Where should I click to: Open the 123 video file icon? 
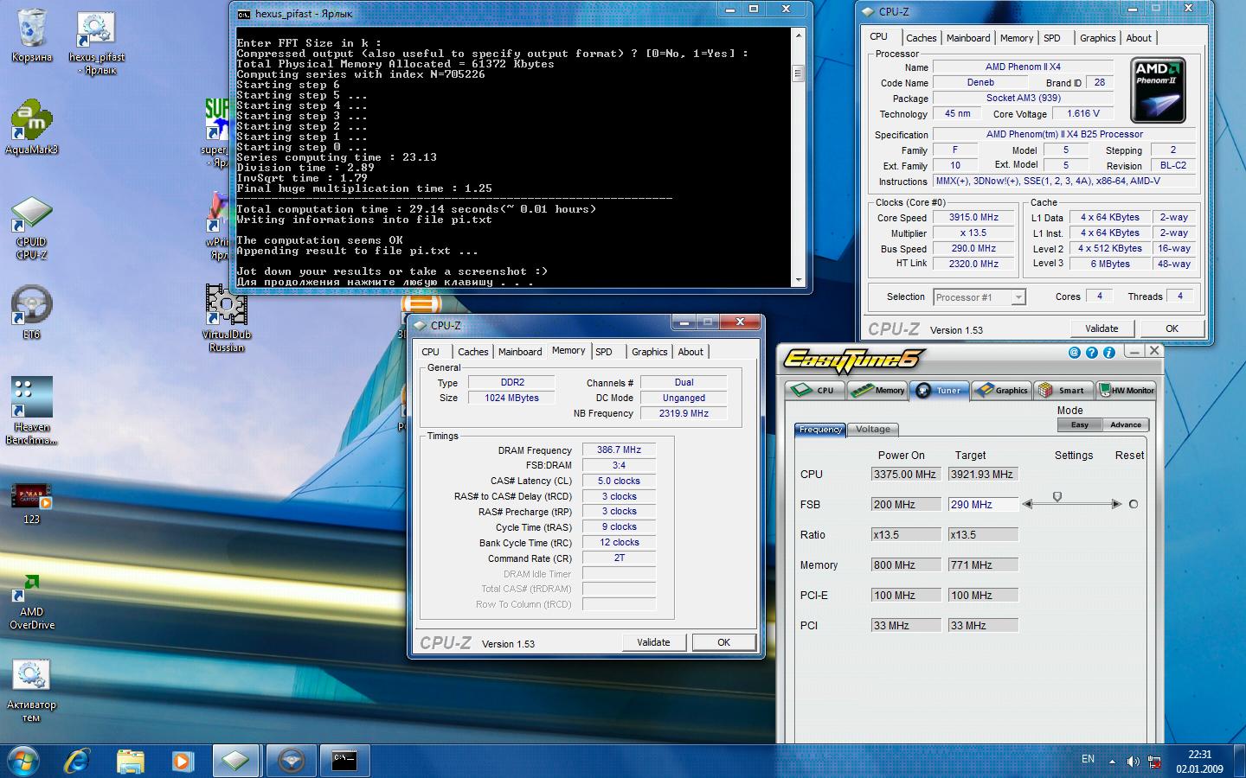tap(32, 504)
